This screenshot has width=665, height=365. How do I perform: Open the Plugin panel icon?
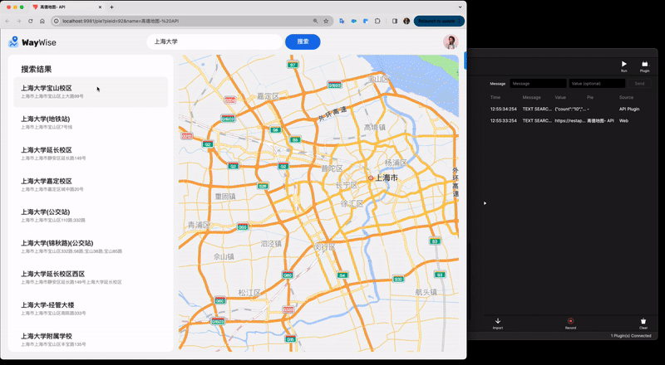coord(644,65)
